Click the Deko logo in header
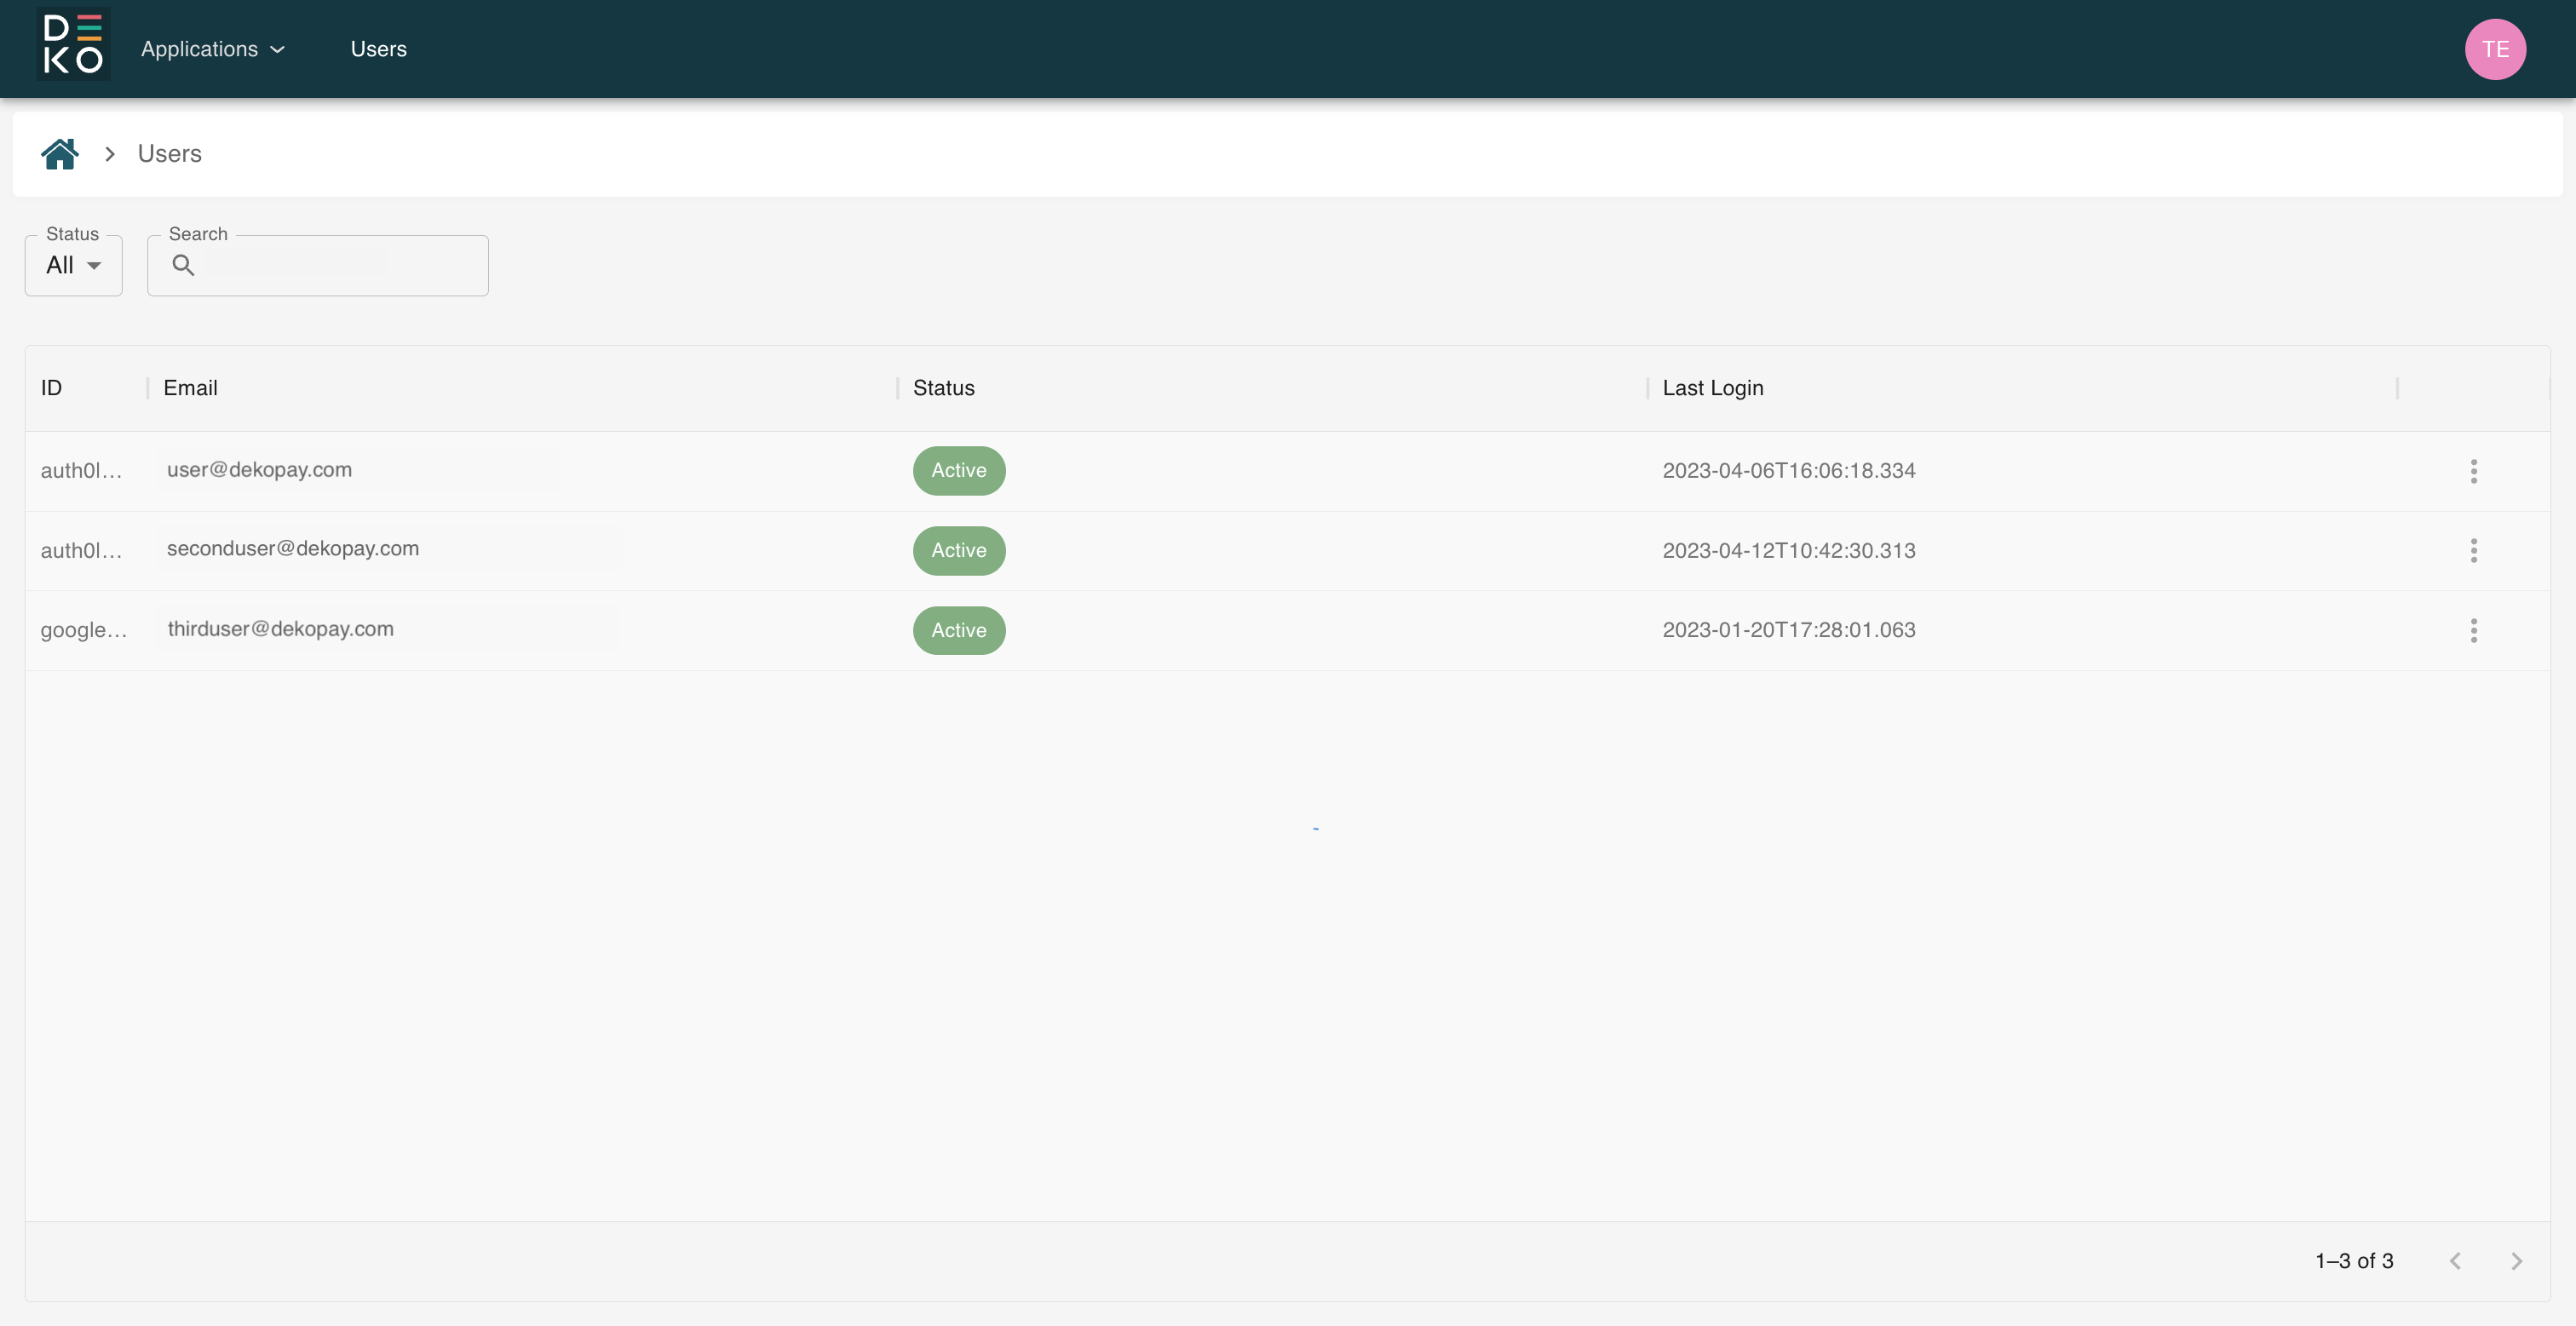2576x1326 pixels. (73, 47)
